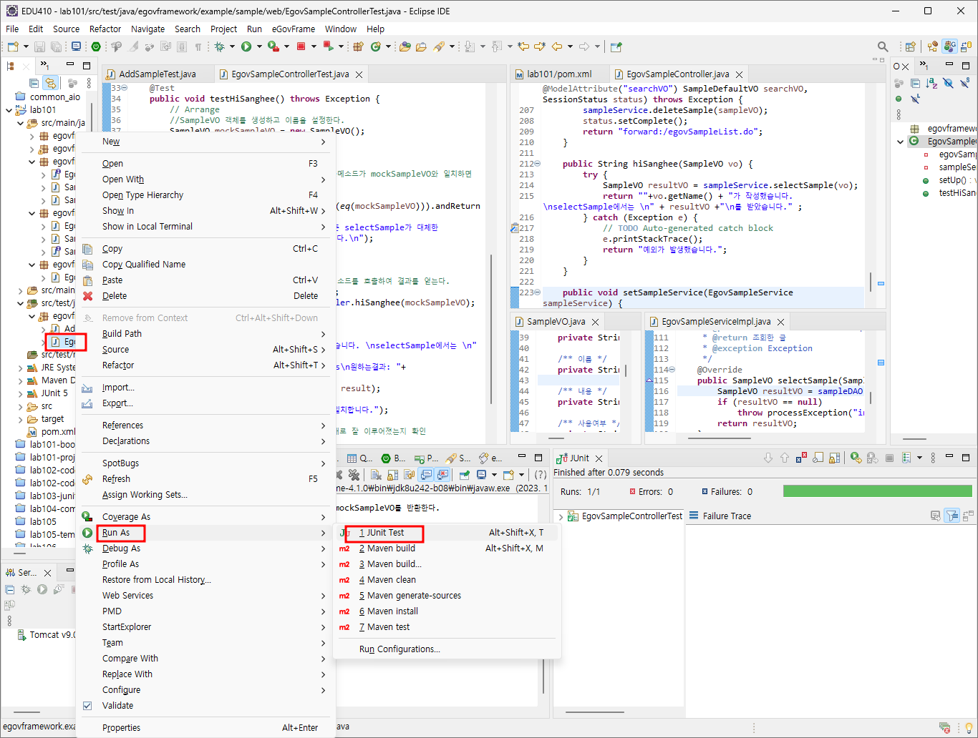This screenshot has height=738, width=978.
Task: Click the Clear Console icon
Action: pos(376,475)
